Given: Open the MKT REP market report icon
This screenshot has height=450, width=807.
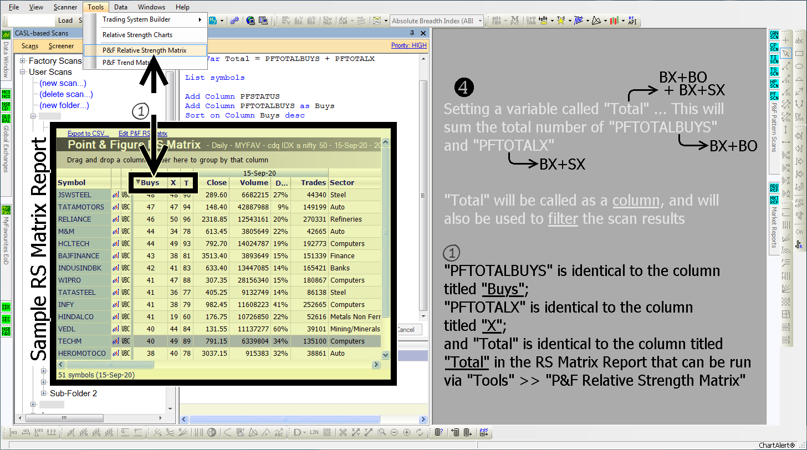Looking at the screenshot, I should [774, 200].
